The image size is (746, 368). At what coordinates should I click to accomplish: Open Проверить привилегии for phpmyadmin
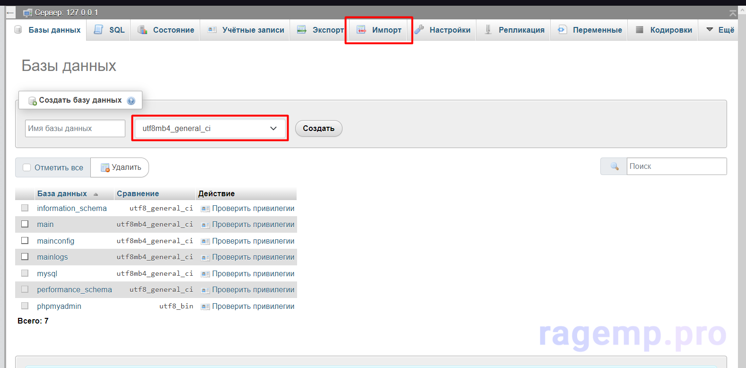253,306
